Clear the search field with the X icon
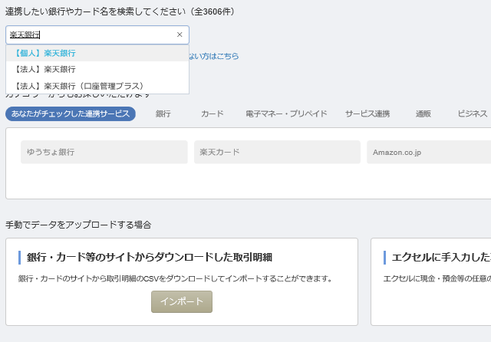 (180, 35)
